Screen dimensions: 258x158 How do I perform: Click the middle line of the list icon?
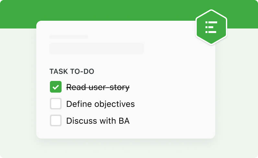209,27
